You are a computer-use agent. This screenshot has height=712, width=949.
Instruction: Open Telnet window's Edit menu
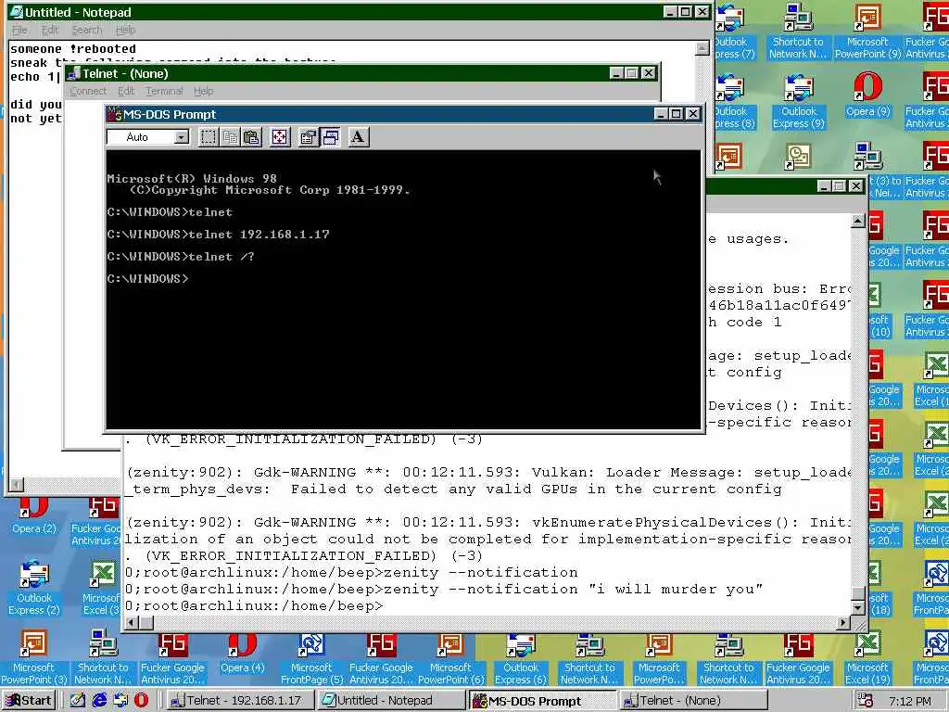[126, 91]
